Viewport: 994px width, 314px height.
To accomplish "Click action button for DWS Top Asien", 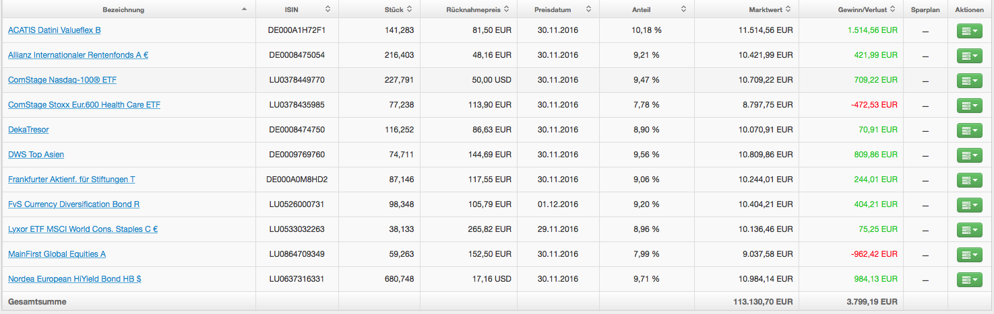I will [970, 155].
